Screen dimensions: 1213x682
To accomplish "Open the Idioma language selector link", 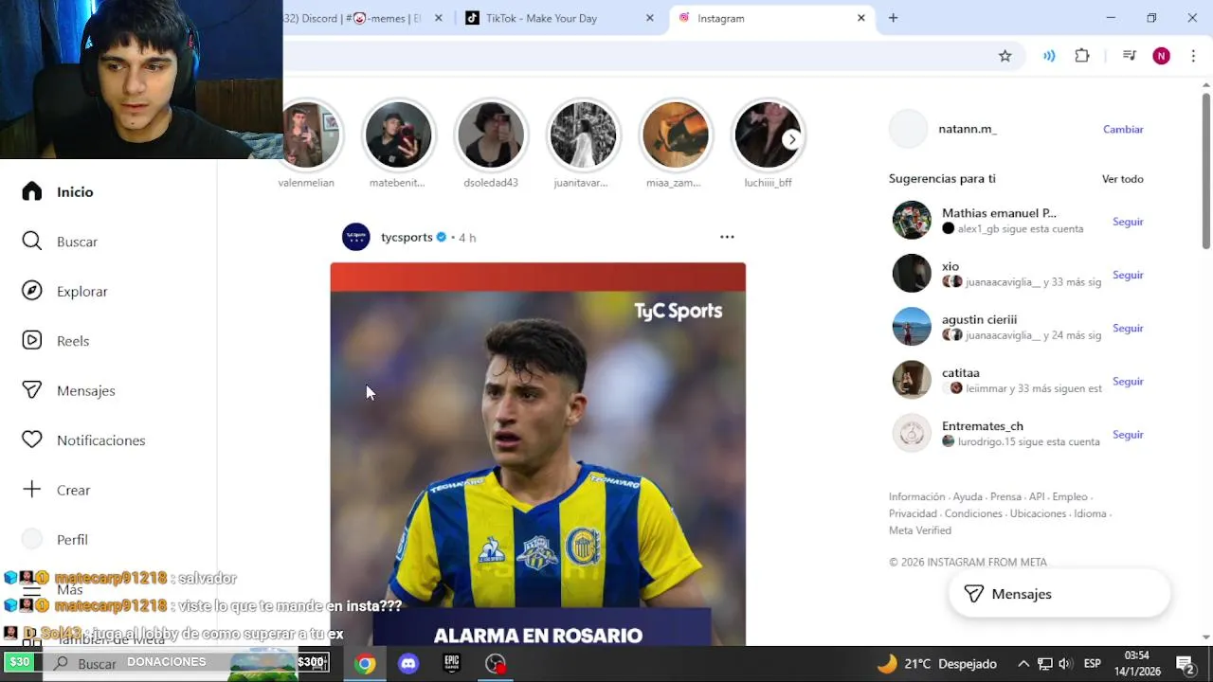I will [1090, 513].
